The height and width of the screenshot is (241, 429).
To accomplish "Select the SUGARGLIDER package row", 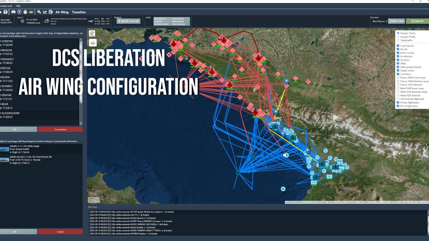I will coord(40,115).
